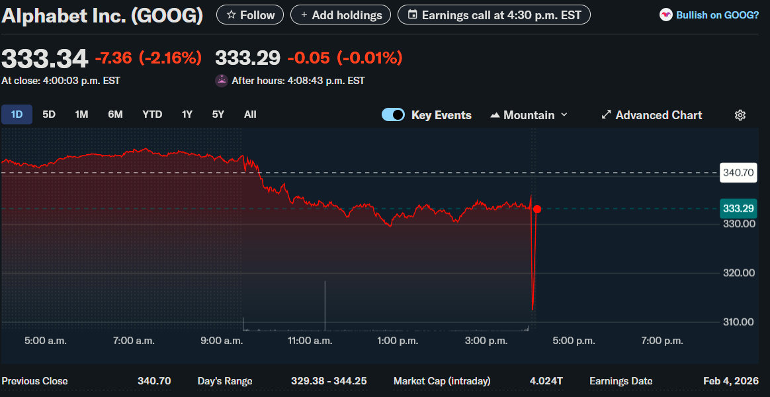Open the Mountain chart type dropdown
Viewport: 770px width, 397px height.
[x=529, y=115]
